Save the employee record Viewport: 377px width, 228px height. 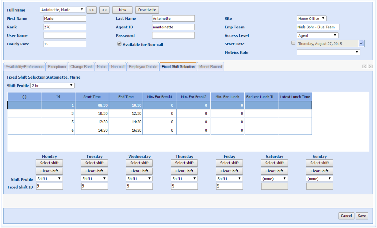[362, 216]
